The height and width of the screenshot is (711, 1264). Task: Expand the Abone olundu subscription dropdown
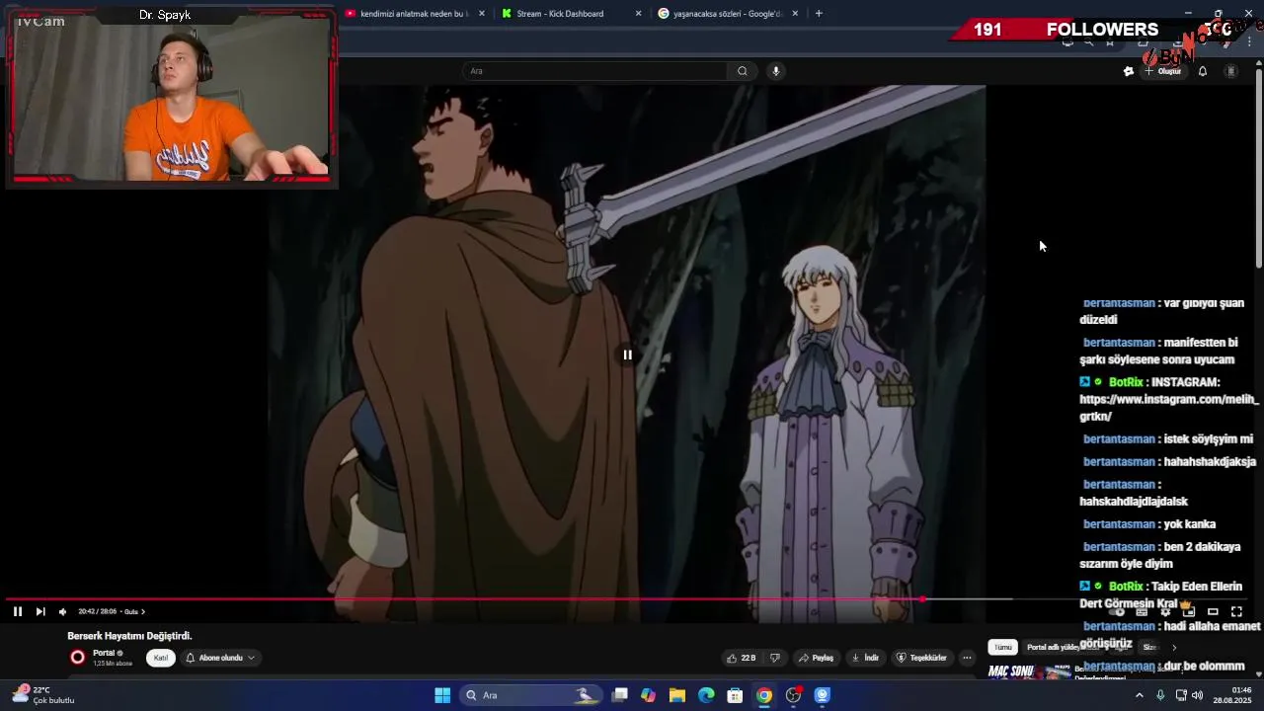coord(220,658)
